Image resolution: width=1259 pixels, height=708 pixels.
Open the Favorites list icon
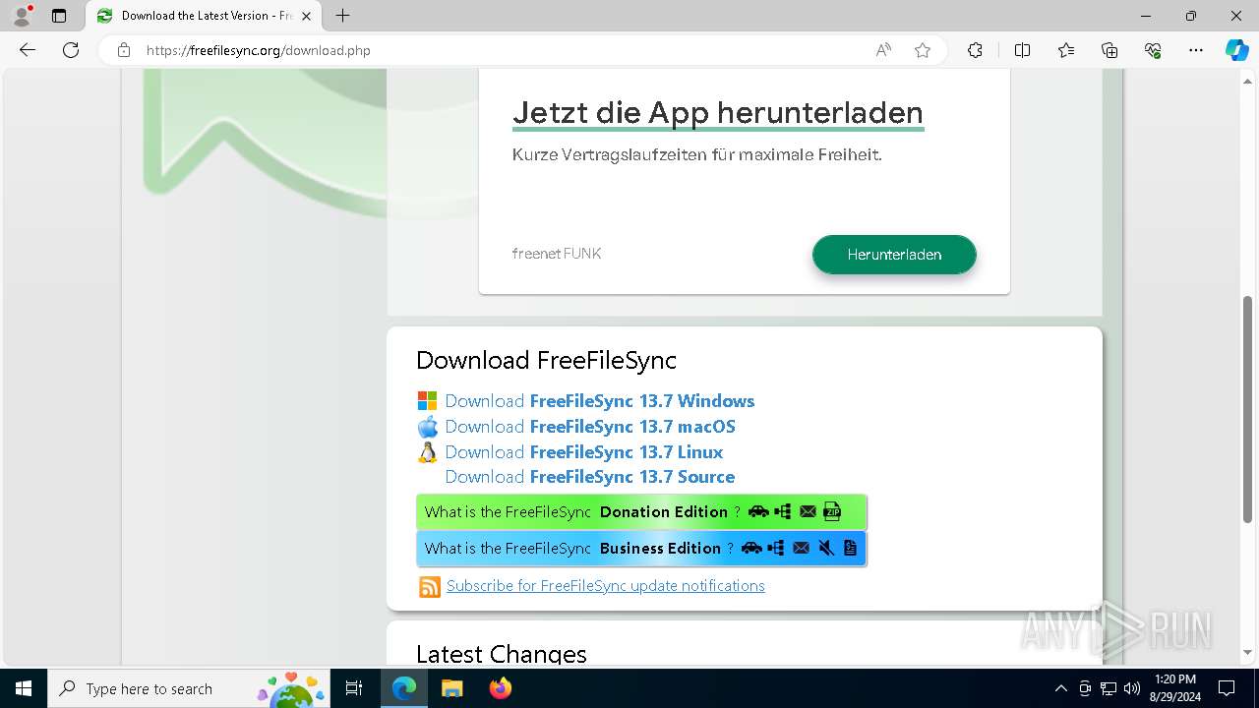point(1066,50)
